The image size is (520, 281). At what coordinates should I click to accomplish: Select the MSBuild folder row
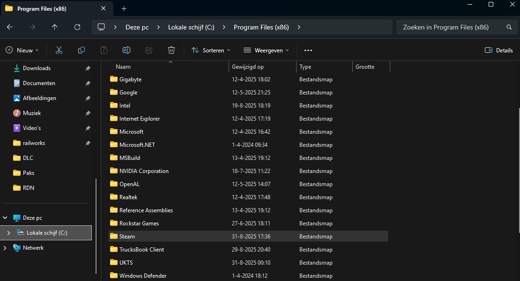coord(248,158)
